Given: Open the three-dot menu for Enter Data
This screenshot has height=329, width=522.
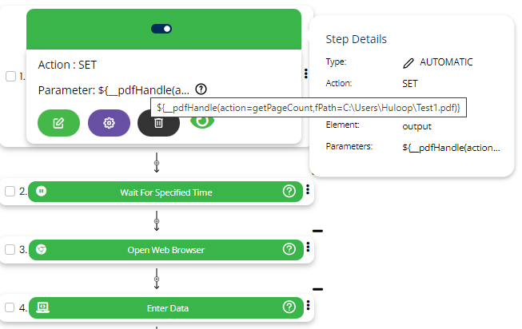Looking at the screenshot, I should pos(307,306).
